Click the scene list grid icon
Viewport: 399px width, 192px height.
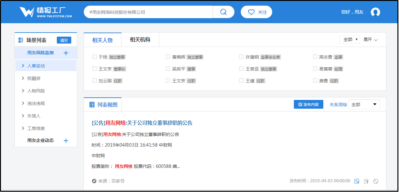tap(21, 40)
